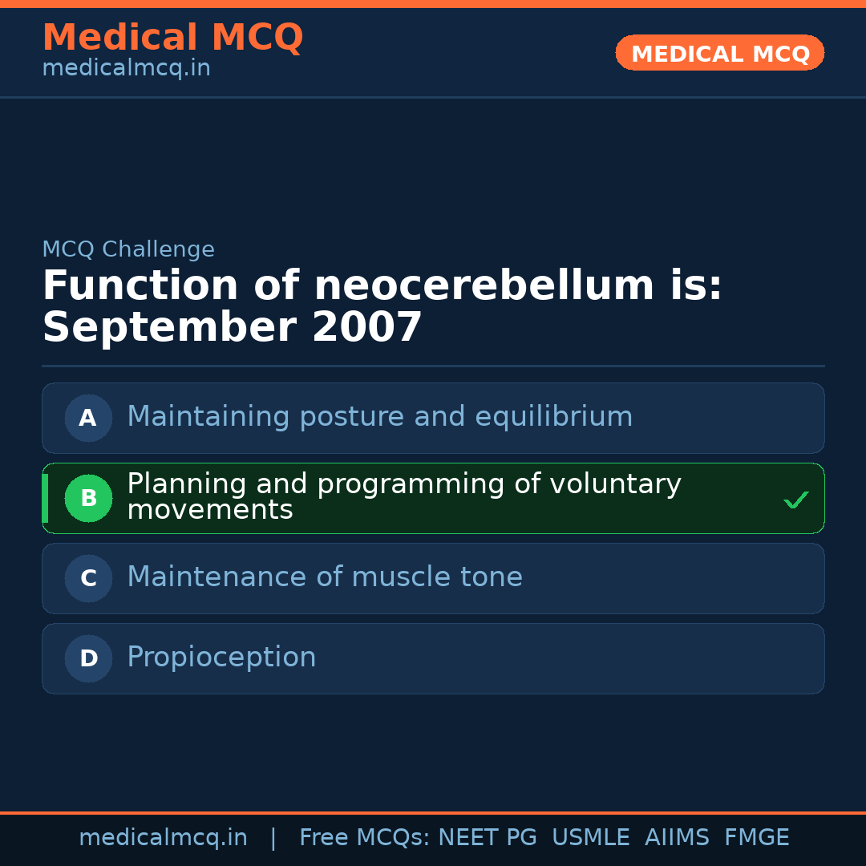Click 'FMGE' in the footer
Viewport: 866px width, 866px height.
click(756, 838)
